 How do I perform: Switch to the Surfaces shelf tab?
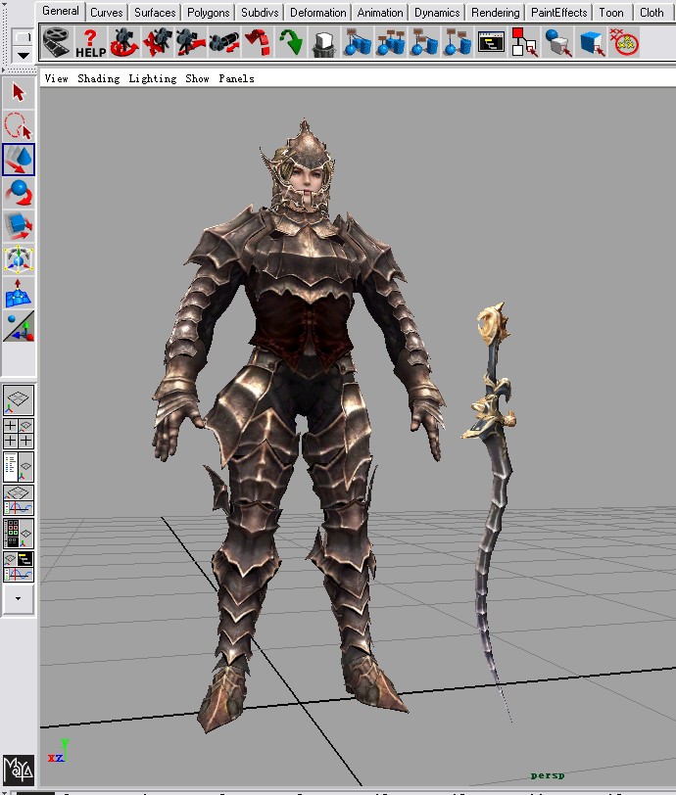tap(155, 12)
